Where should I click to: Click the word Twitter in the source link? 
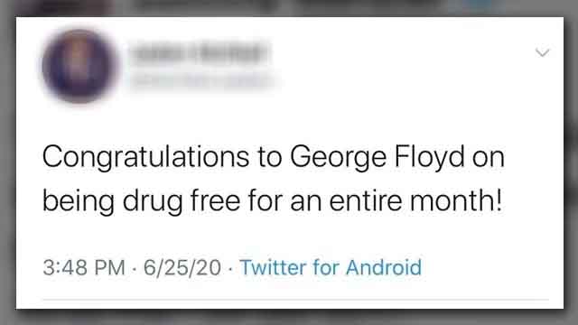click(273, 267)
